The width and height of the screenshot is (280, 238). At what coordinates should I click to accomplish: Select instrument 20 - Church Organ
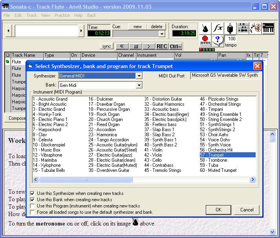point(106,119)
